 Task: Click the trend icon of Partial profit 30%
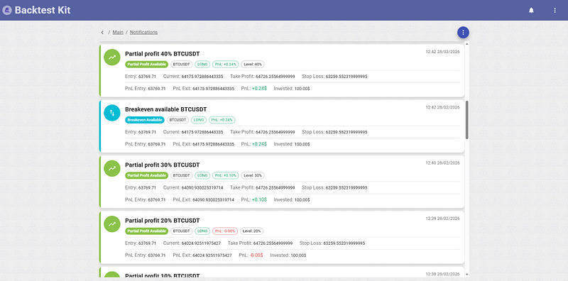point(112,168)
